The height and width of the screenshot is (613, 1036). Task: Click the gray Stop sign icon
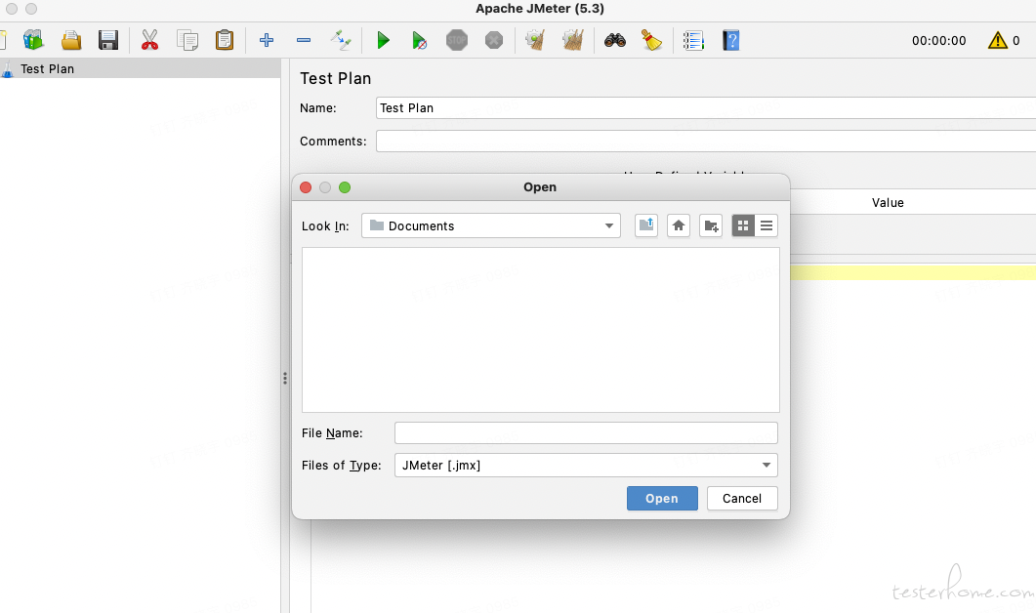pyautogui.click(x=457, y=40)
